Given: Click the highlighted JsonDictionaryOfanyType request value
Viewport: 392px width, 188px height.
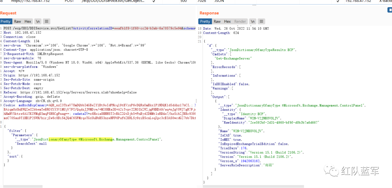Looking at the screenshot, I should click(x=98, y=139).
